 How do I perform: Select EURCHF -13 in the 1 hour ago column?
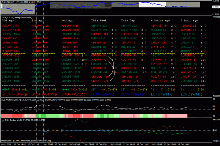(189, 64)
